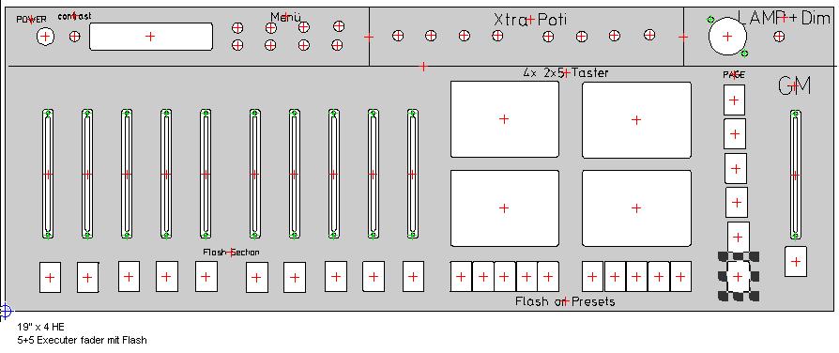Viewport: 839px width, 353px height.
Task: Click bottom-right Menü button hole
Action: [337, 45]
